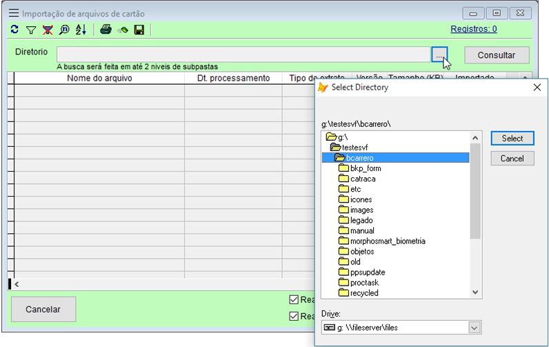The image size is (549, 347).
Task: Click the green eraser icon in the toolbar
Action: (x=122, y=30)
